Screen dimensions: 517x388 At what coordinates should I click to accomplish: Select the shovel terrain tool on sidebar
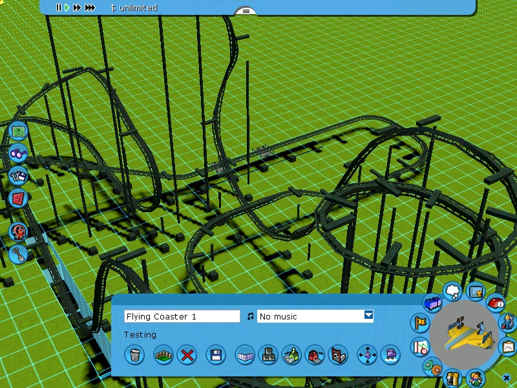tap(19, 254)
